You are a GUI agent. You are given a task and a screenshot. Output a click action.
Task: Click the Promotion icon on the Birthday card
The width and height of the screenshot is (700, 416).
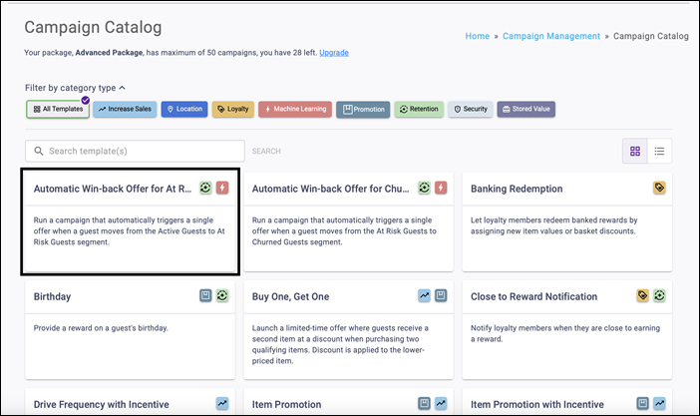(x=205, y=296)
